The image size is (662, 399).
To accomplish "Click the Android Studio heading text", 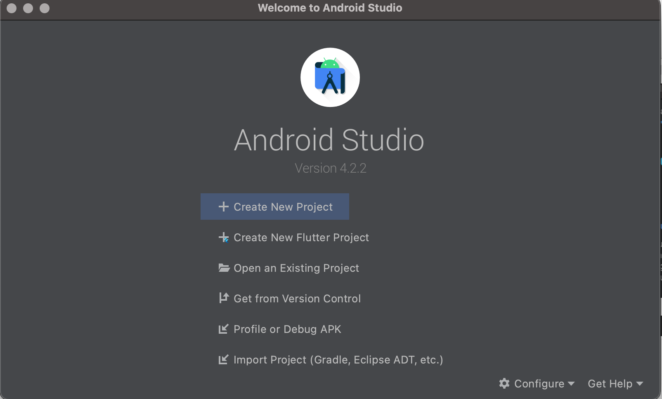I will pyautogui.click(x=329, y=140).
